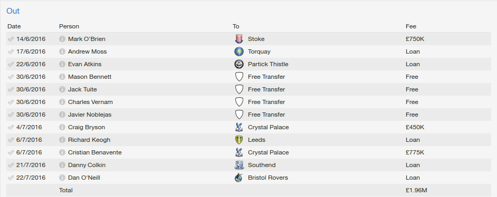The width and height of the screenshot is (497, 197).
Task: Click the Out section heading
Action: [13, 11]
